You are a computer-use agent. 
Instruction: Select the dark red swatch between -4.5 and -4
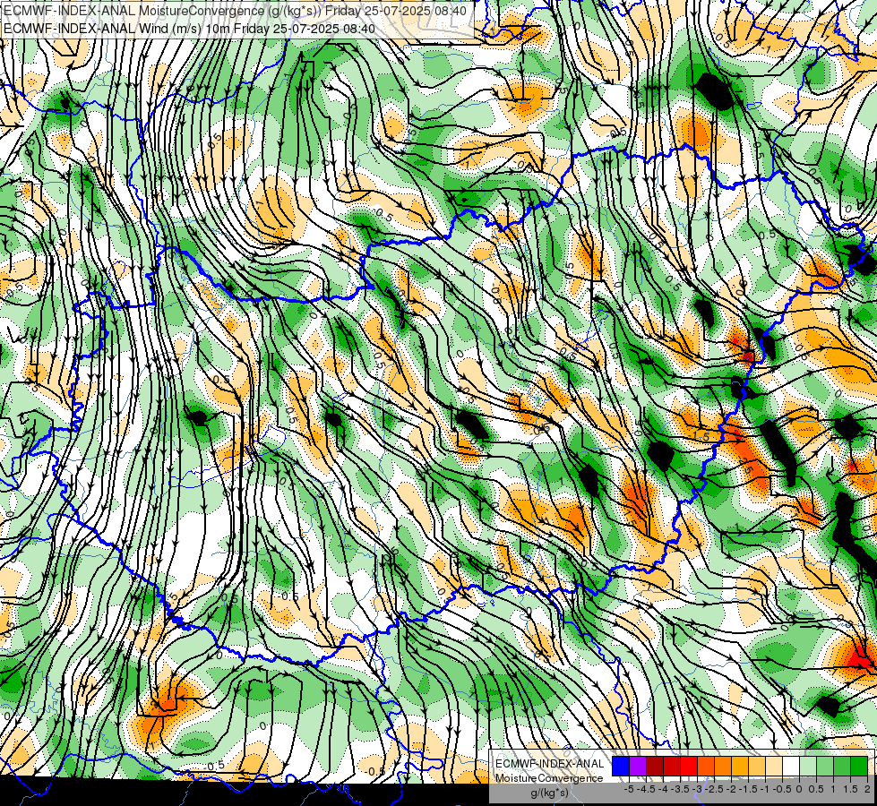[655, 767]
